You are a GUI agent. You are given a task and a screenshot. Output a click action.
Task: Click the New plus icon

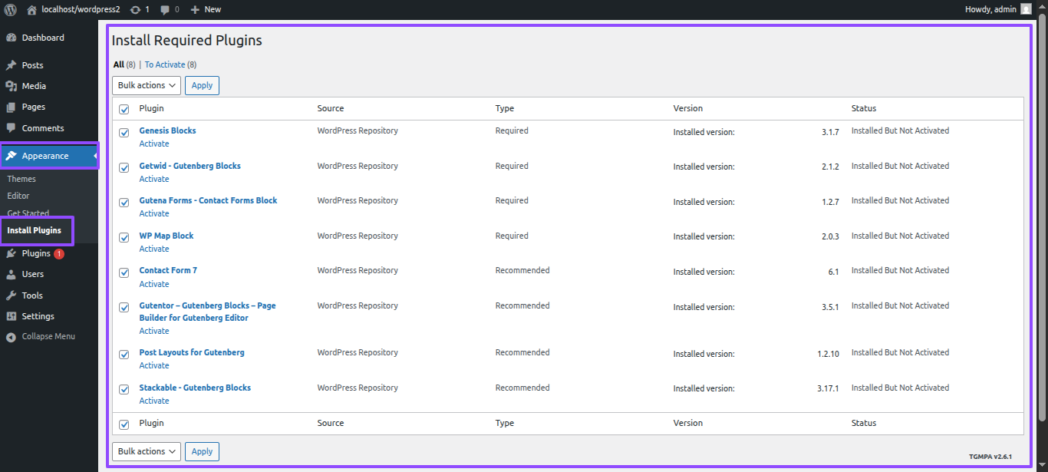tap(195, 9)
